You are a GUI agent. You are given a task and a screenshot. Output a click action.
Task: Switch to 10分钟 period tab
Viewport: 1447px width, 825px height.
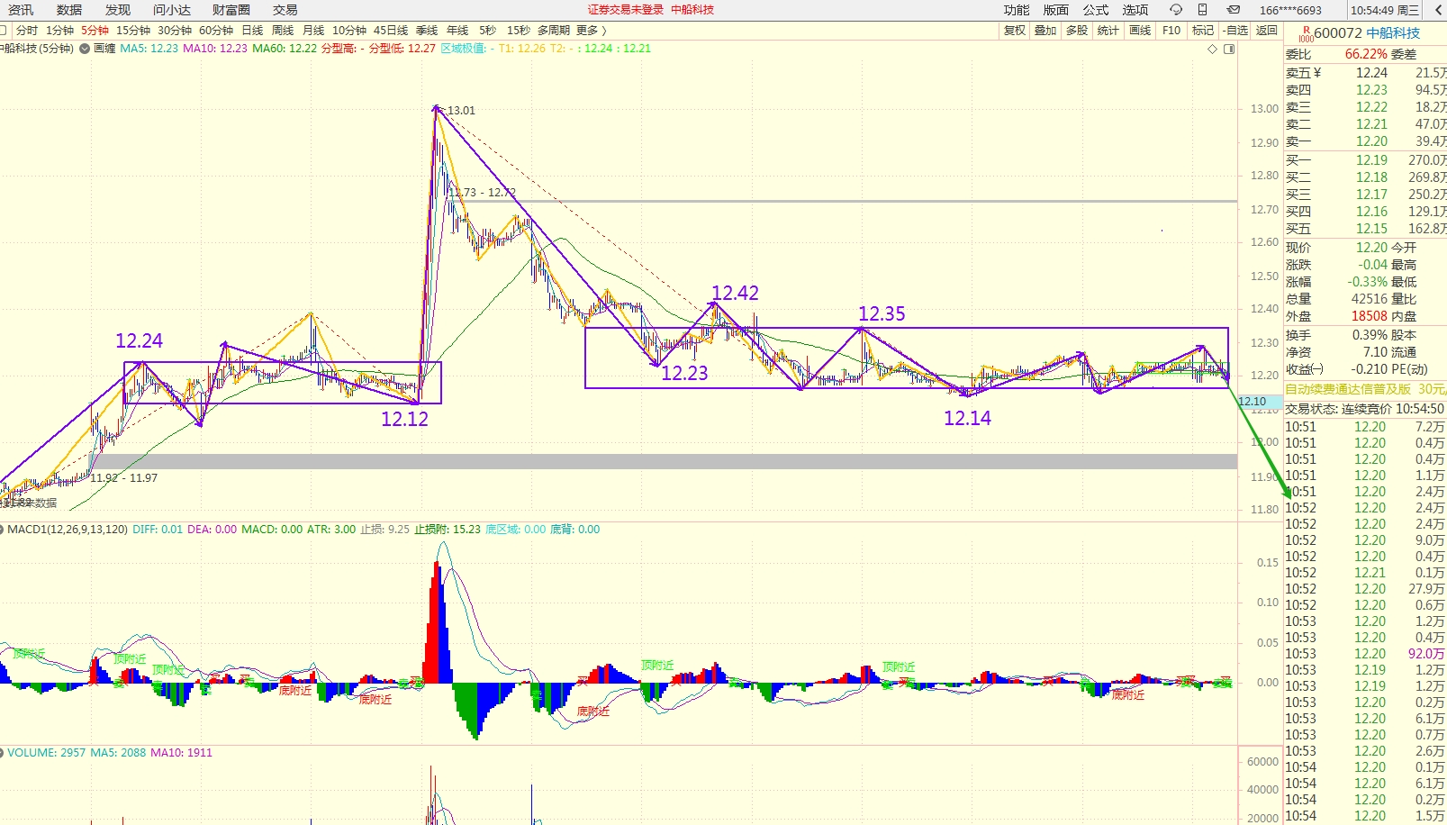(x=349, y=31)
